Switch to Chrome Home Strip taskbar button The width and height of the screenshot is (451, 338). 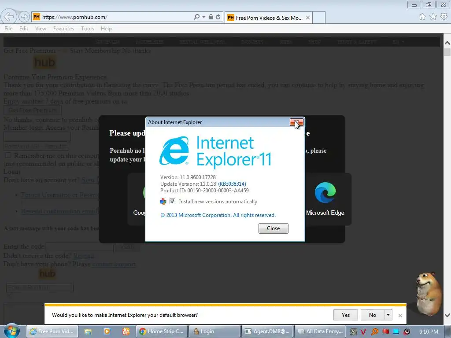point(161,331)
